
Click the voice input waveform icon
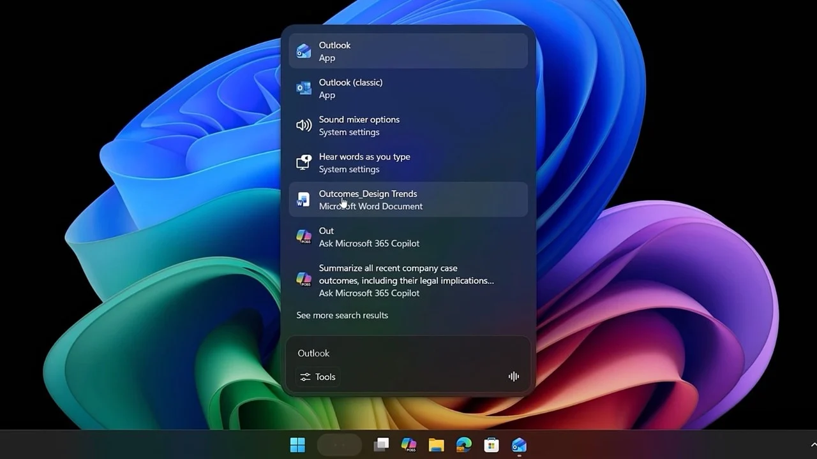pos(514,377)
